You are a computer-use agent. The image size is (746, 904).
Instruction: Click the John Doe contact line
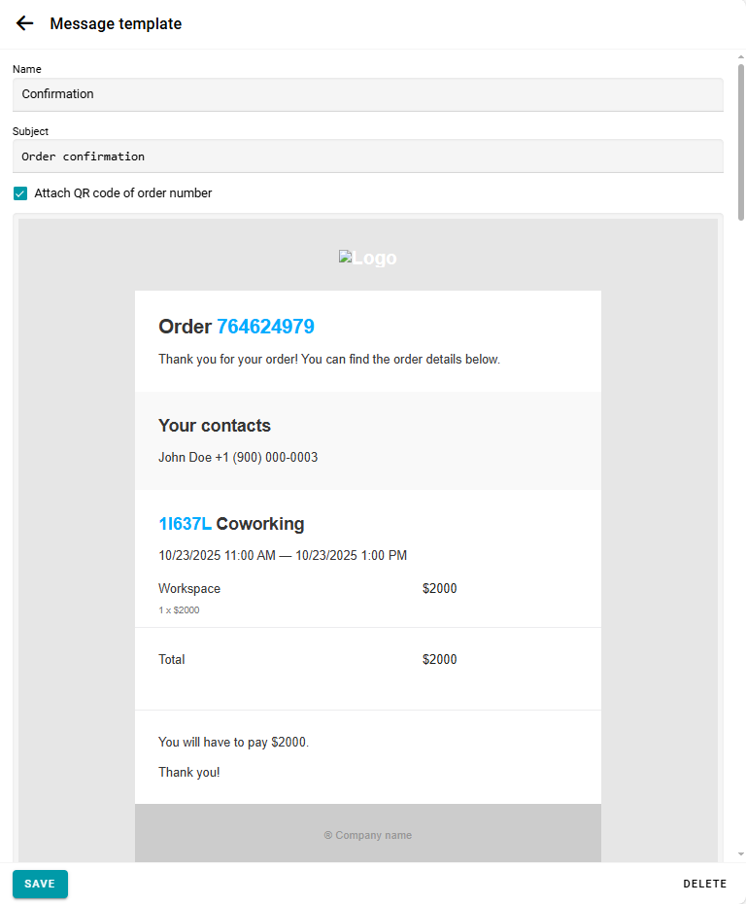point(238,457)
